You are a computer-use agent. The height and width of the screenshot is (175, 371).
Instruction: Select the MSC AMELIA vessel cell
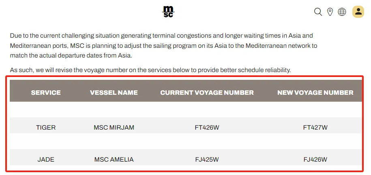tap(114, 159)
